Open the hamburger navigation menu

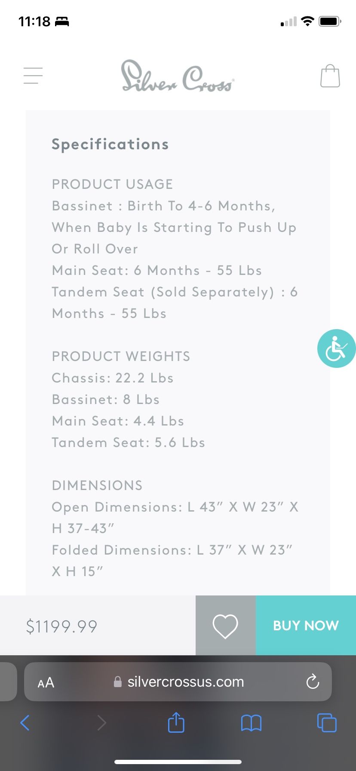[33, 76]
